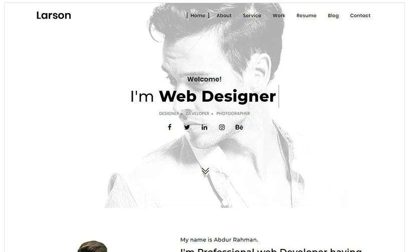The height and width of the screenshot is (252, 410).
Task: Visit the Blog nav link
Action: tap(333, 16)
